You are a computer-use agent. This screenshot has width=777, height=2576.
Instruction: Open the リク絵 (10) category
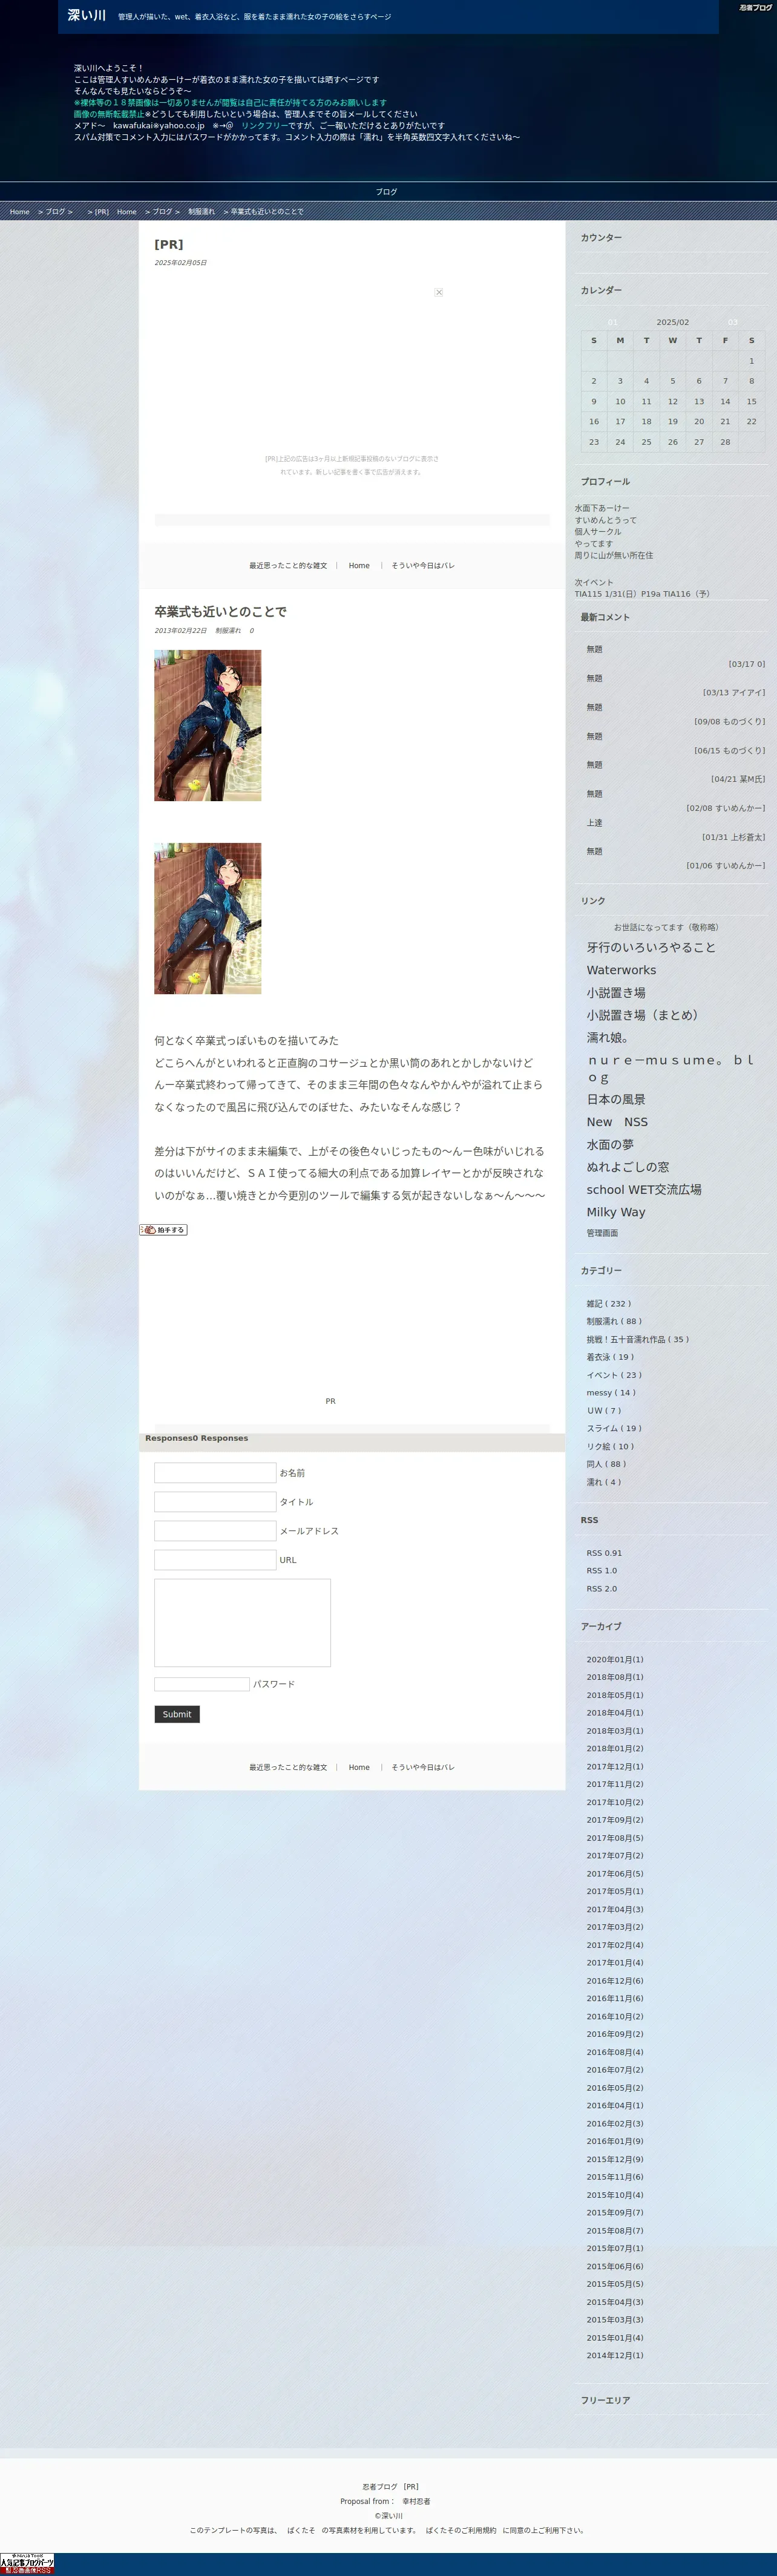[610, 1446]
